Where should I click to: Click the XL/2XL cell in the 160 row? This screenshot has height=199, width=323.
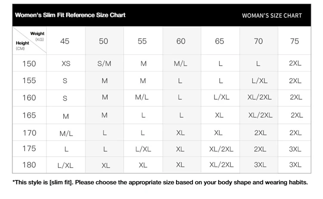pos(260,97)
